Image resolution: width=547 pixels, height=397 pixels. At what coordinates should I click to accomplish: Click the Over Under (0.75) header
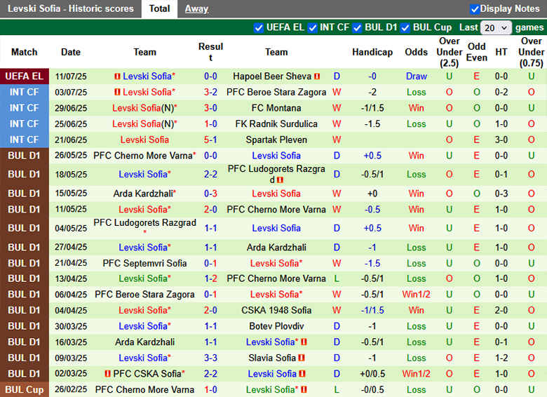tap(532, 52)
